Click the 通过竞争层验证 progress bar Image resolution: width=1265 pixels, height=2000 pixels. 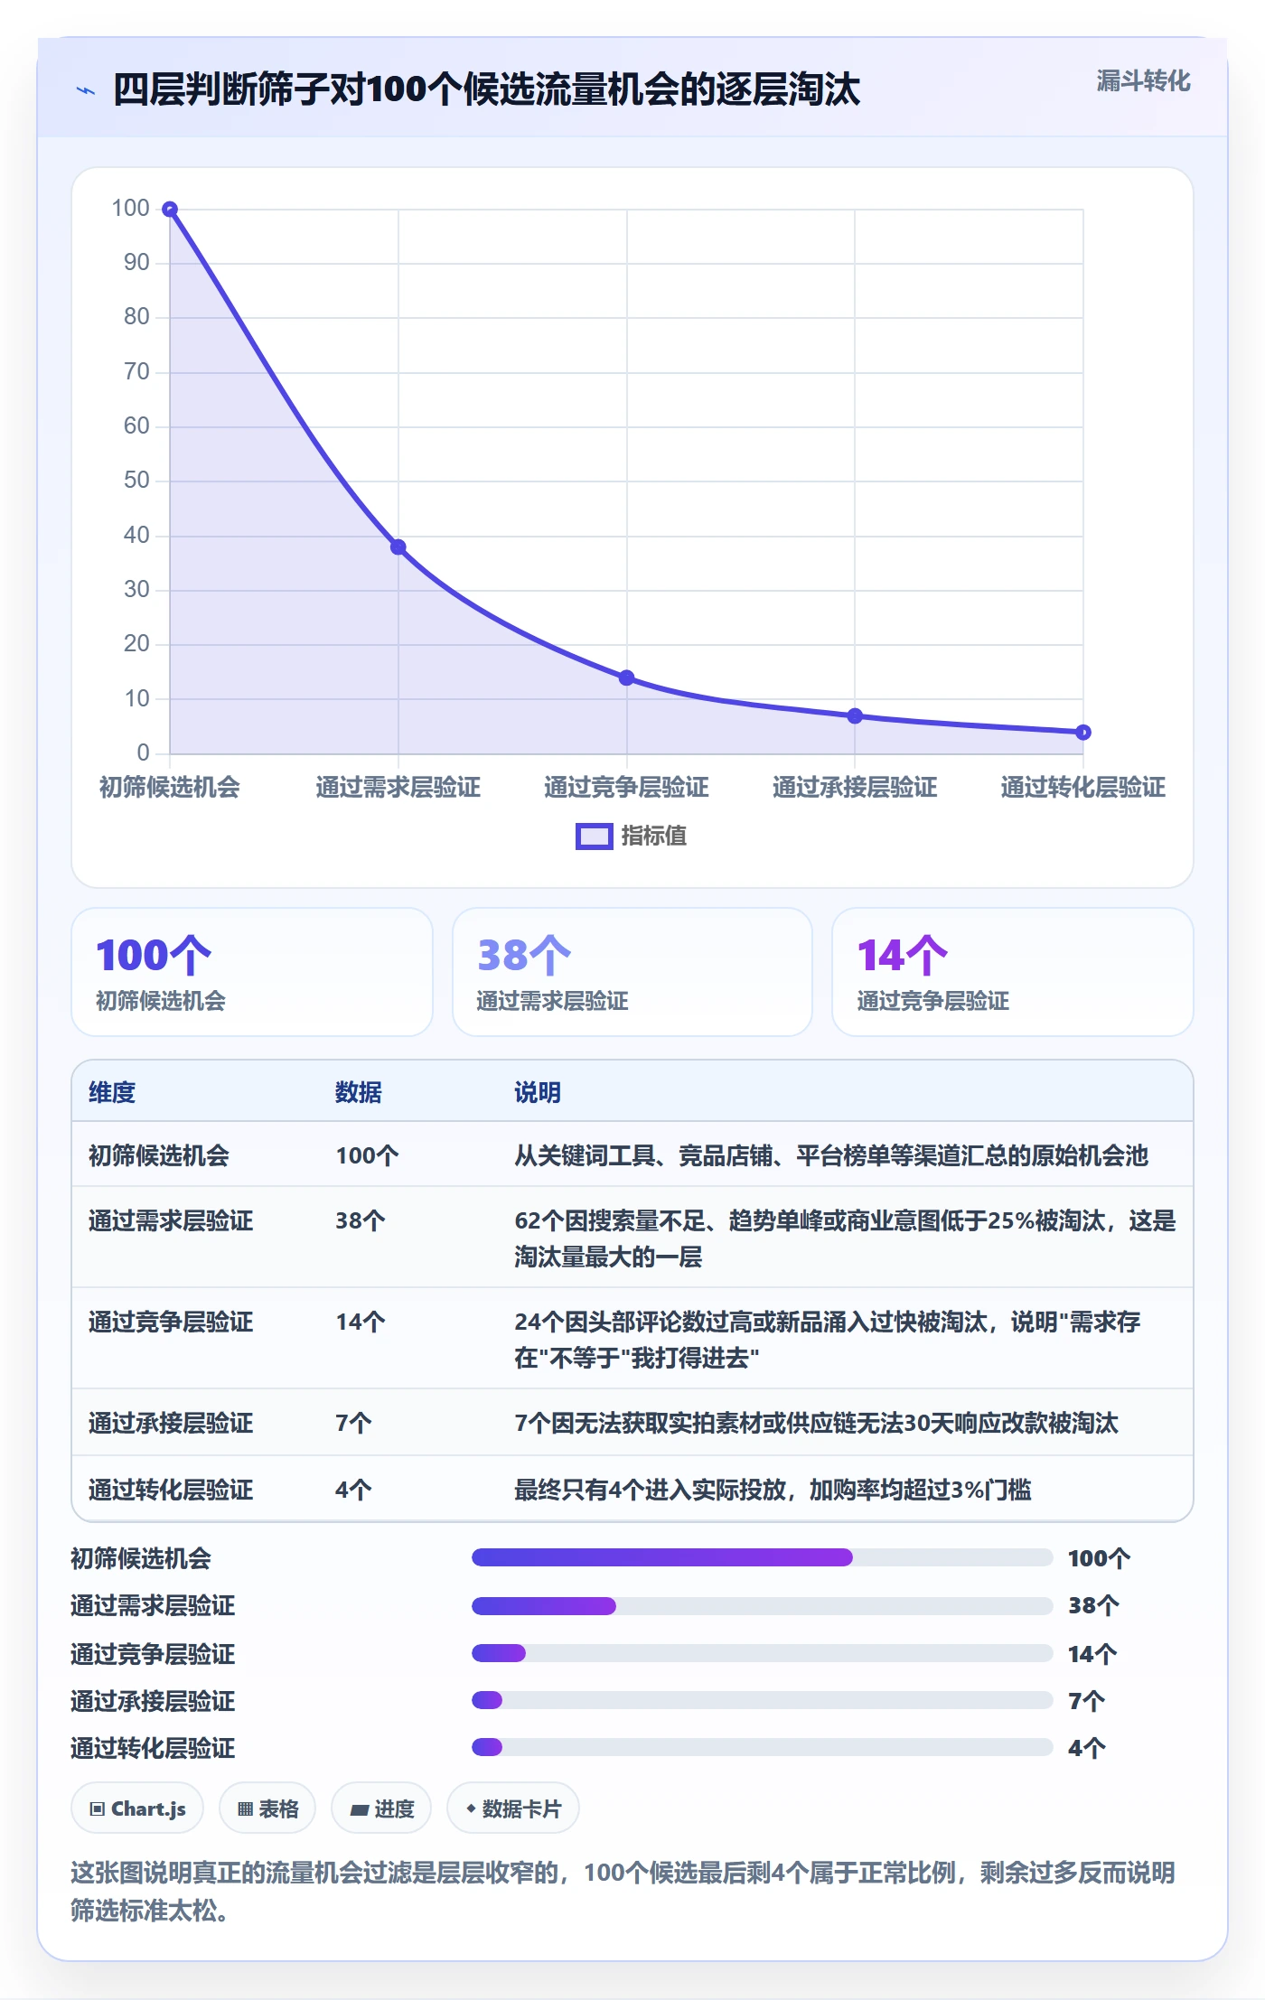pos(762,1653)
